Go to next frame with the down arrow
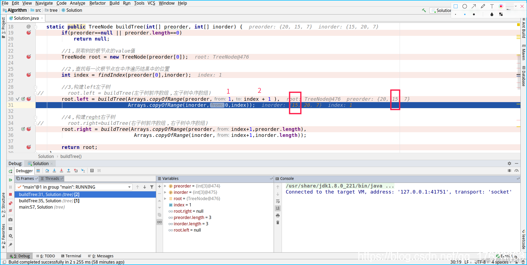The width and height of the screenshot is (527, 265). click(x=145, y=187)
